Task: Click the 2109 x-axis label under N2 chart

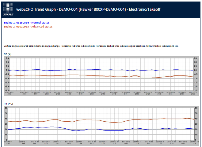Action: pyautogui.click(x=81, y=94)
